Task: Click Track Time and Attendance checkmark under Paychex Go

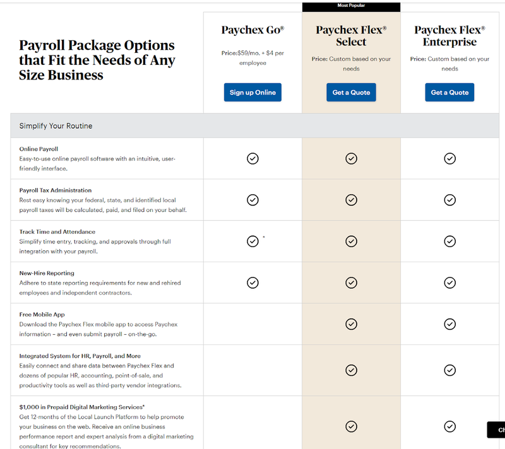Action: (x=253, y=242)
